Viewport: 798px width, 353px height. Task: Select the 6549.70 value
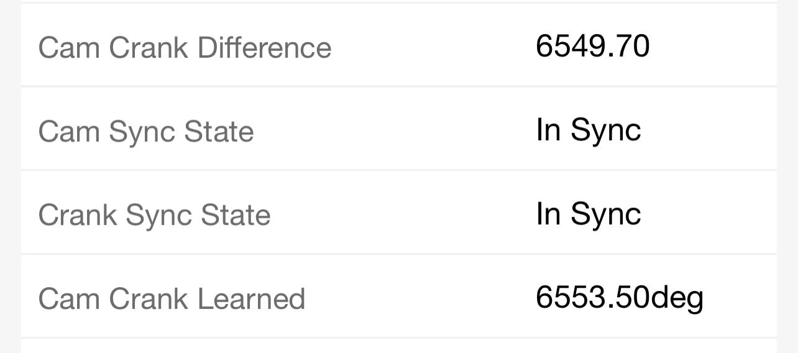click(x=592, y=46)
